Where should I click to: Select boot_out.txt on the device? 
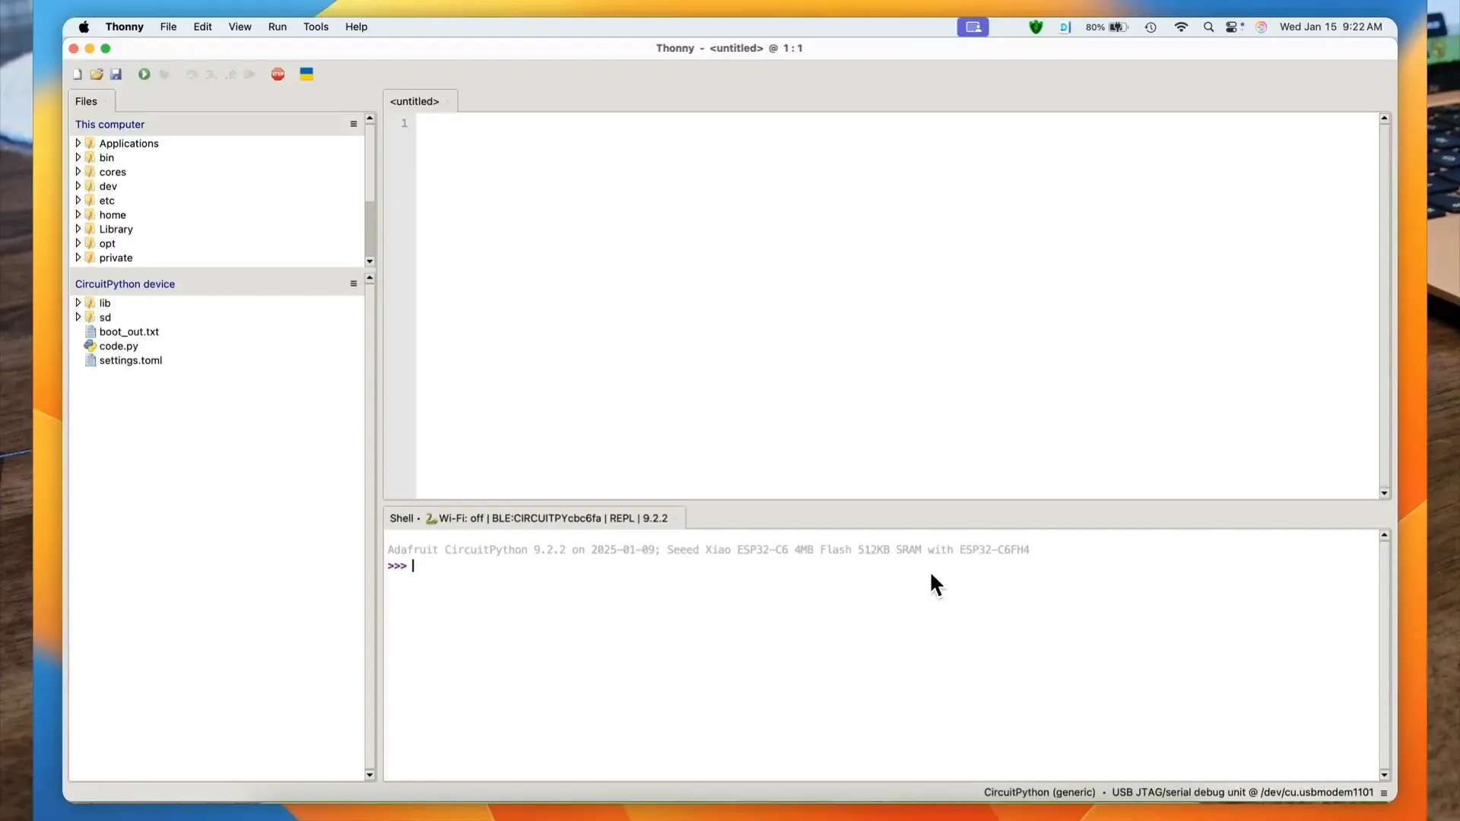click(129, 331)
